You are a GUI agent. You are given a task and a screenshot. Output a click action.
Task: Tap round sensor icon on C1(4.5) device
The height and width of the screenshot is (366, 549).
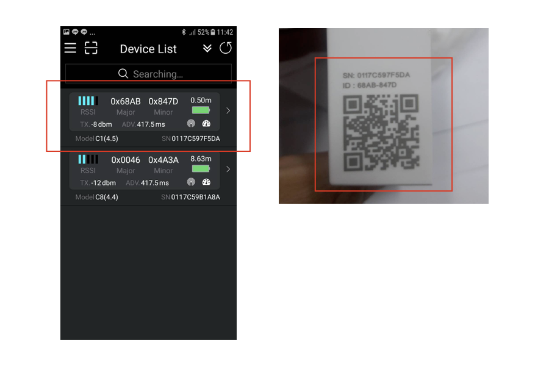(x=191, y=123)
